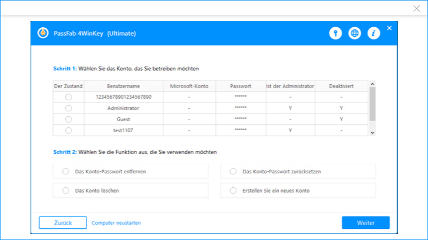Click the PassFab 4WinKey logo icon
Viewport: 428px width, 240px height.
pos(42,33)
